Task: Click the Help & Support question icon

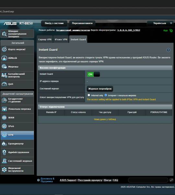Action: pos(39,180)
